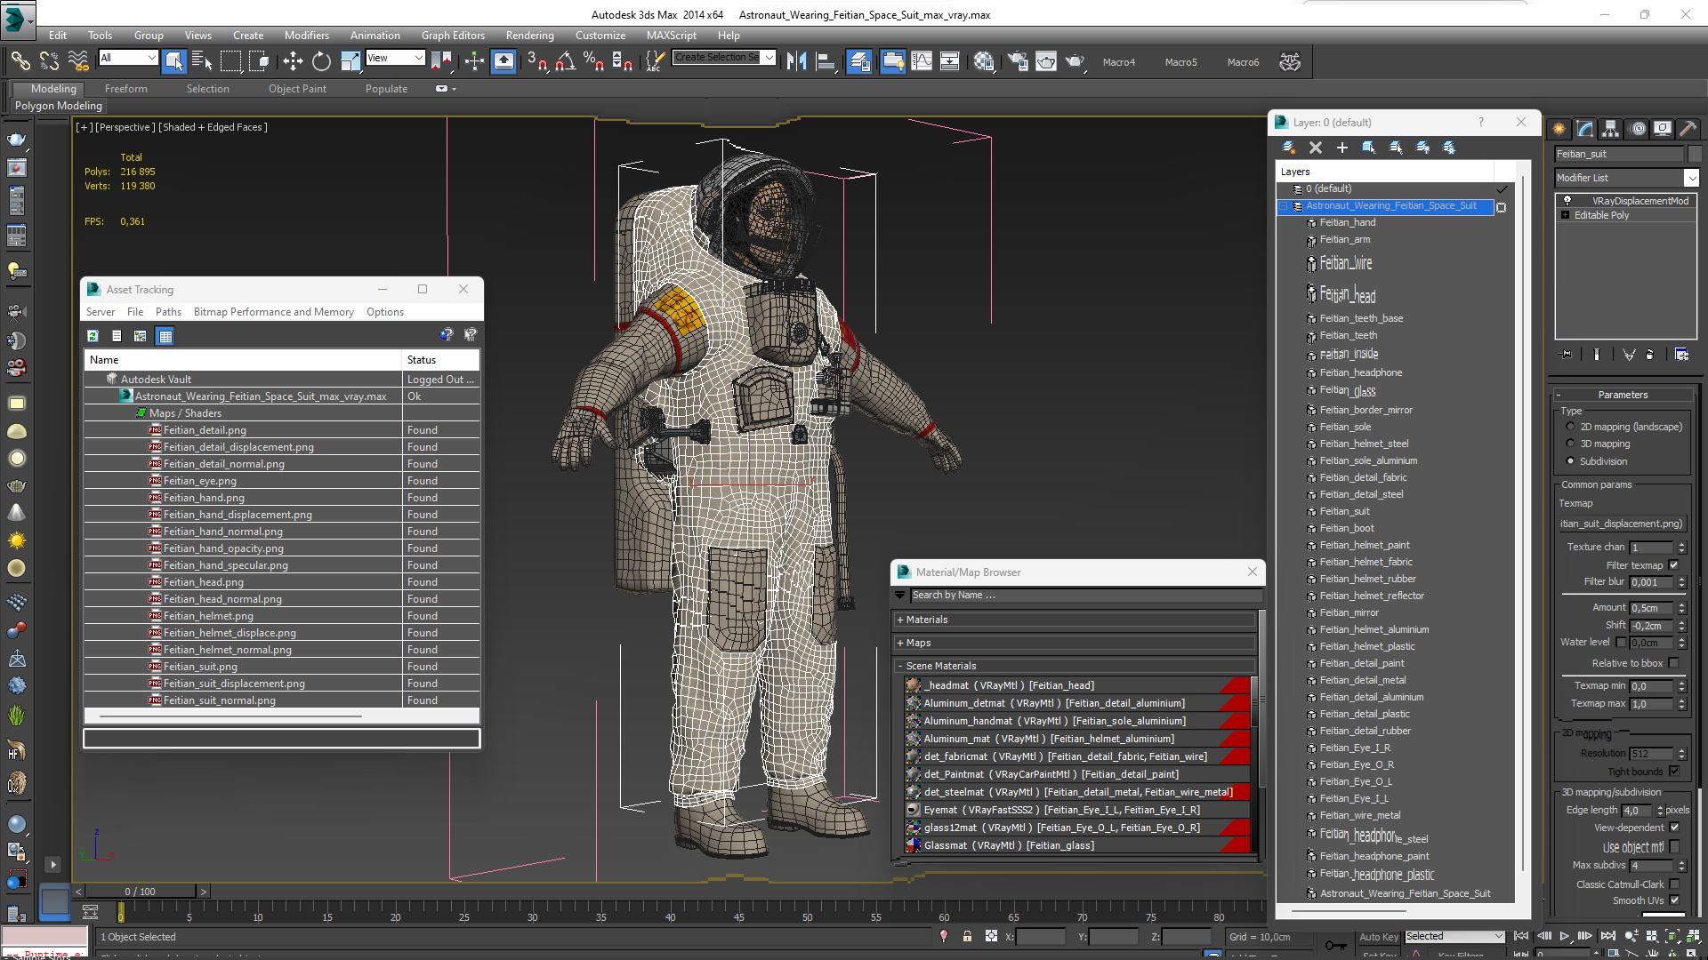1708x960 pixels.
Task: Open the Create command panel tab
Action: coord(1559,129)
